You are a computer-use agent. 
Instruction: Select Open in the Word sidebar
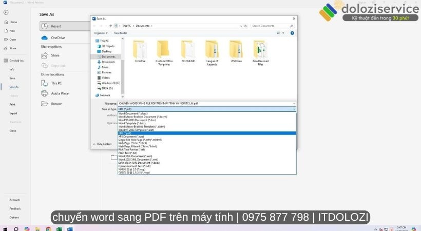[10, 40]
